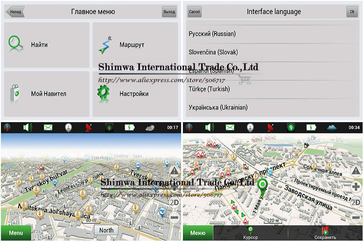
Task: Open Мой Навител shopping bag tile
Action: click(46, 94)
